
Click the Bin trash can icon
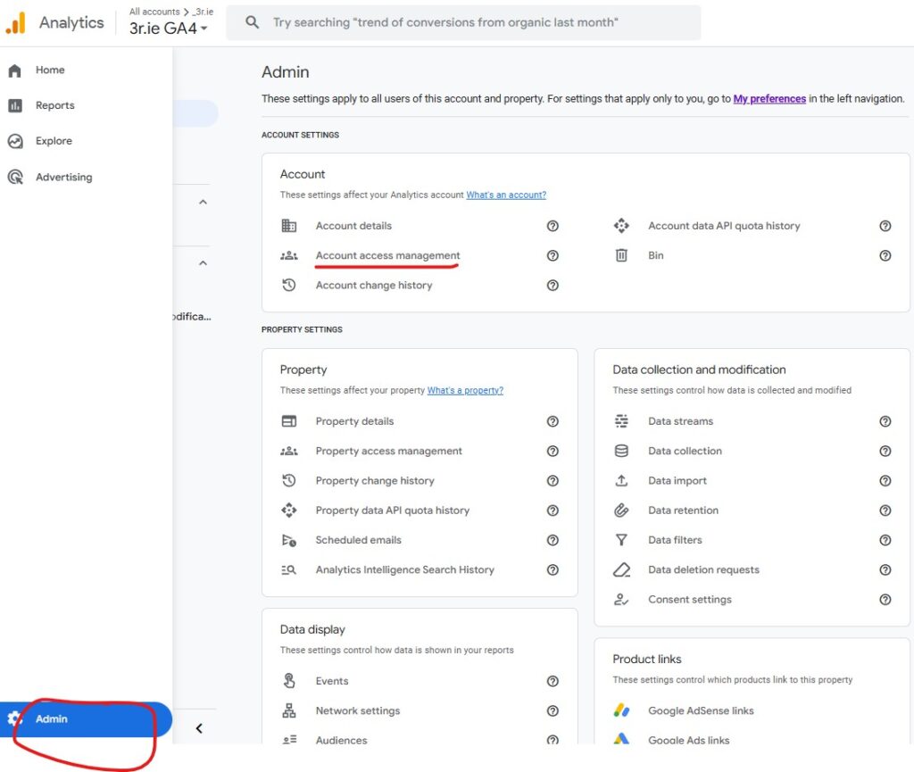tap(621, 255)
